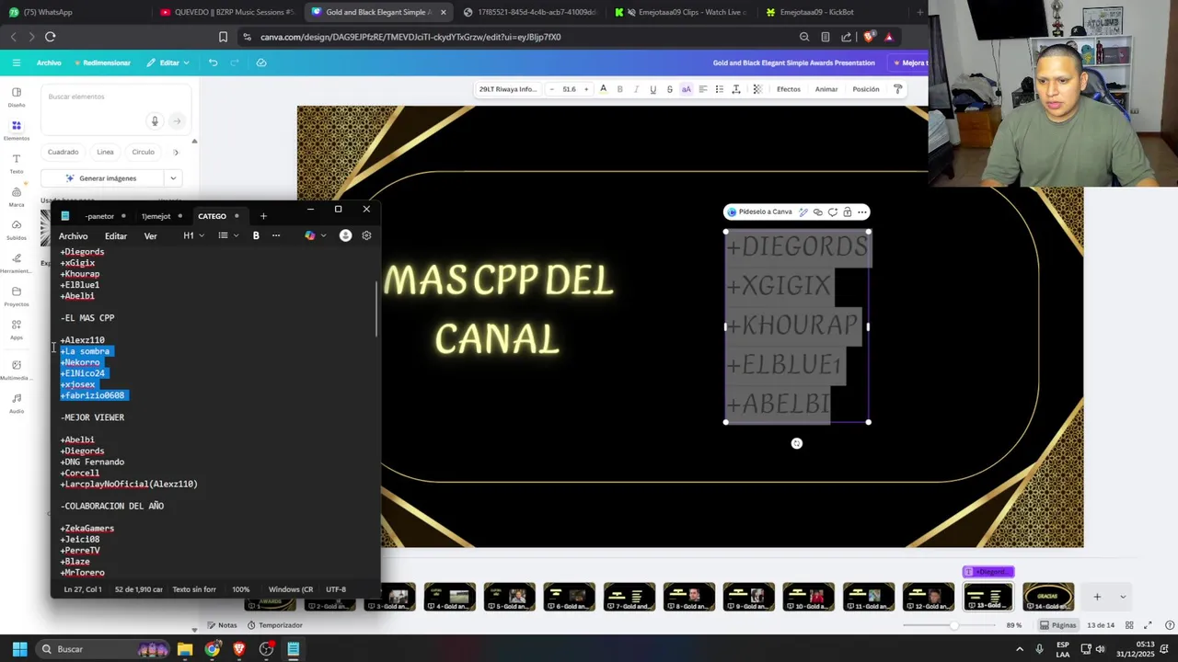Lock selected text element icon
The width and height of the screenshot is (1178, 662).
pyautogui.click(x=848, y=211)
